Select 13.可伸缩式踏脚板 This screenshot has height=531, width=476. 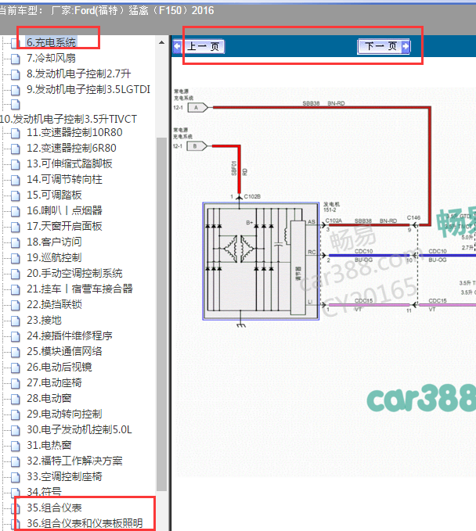point(69,163)
